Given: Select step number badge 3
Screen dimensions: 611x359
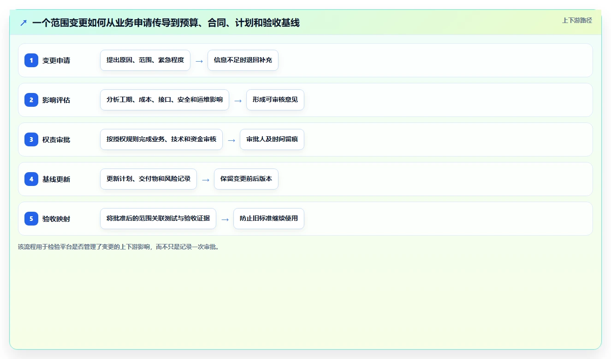Looking at the screenshot, I should pos(31,139).
